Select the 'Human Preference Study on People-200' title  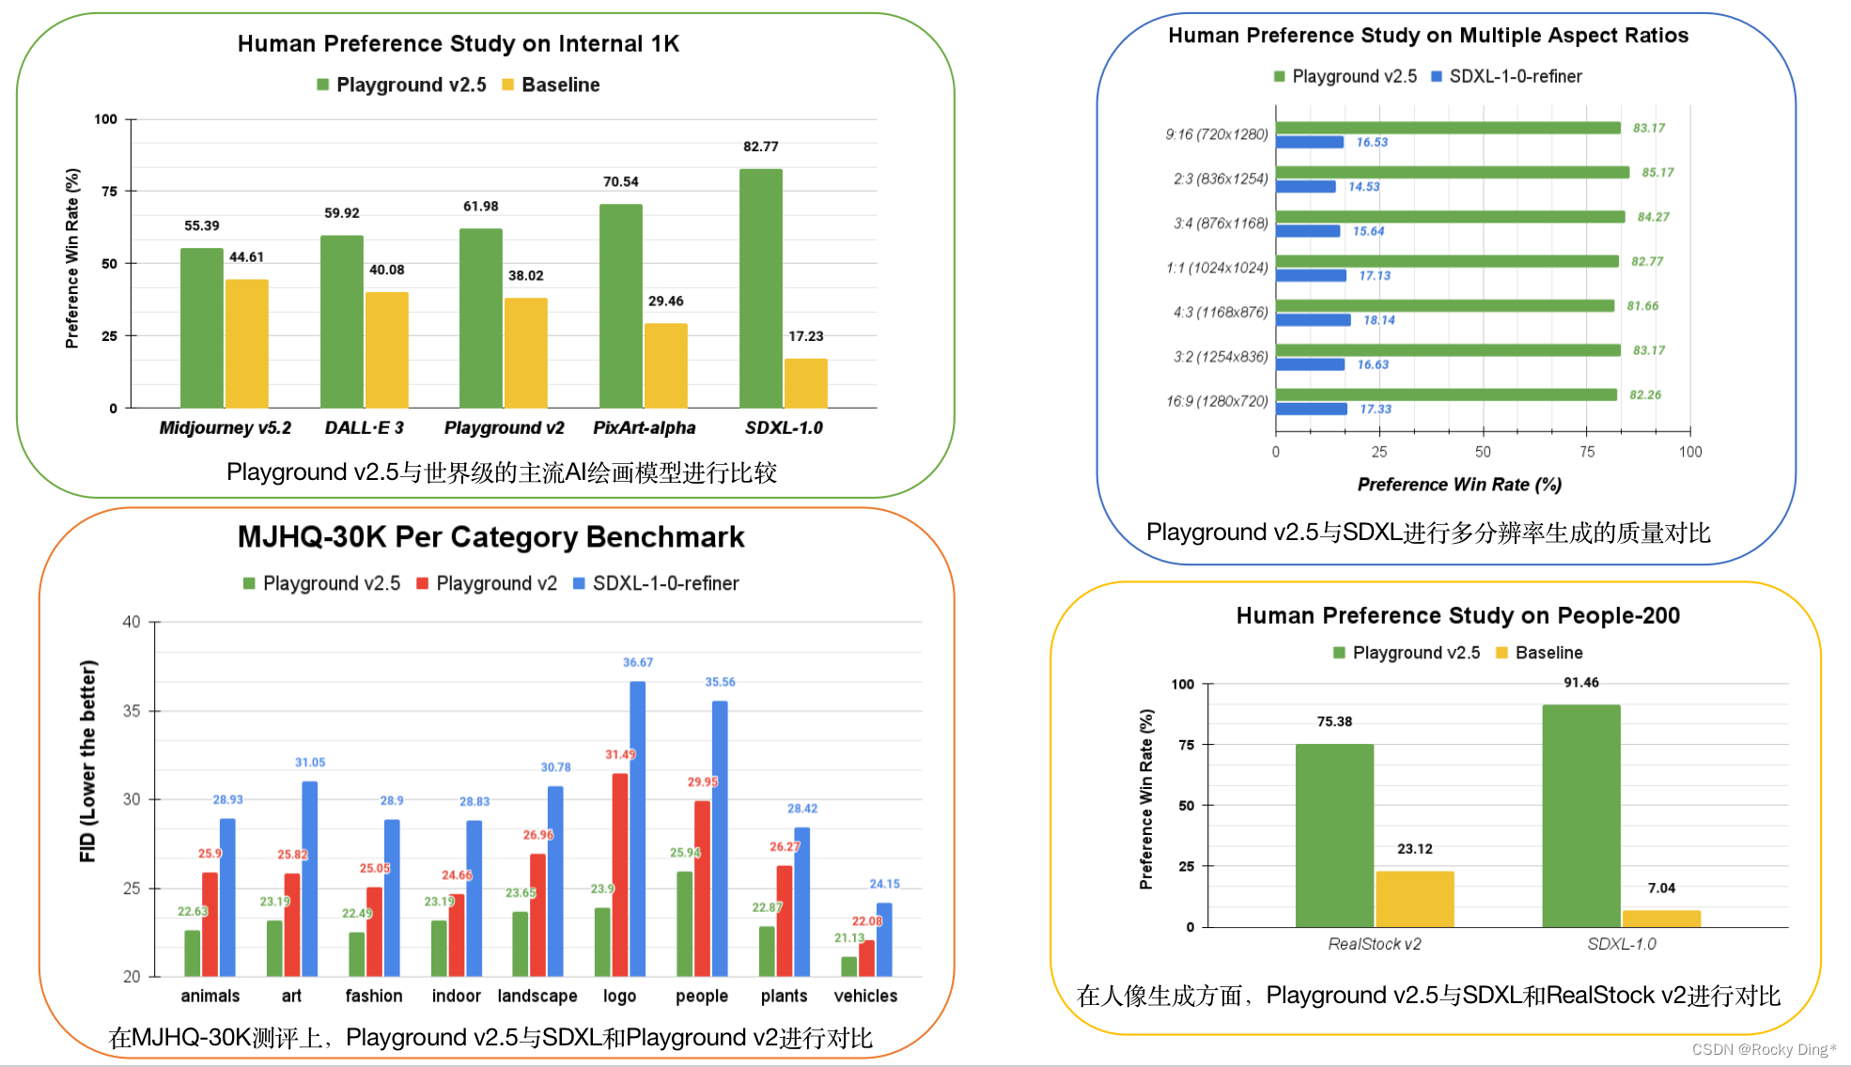click(x=1458, y=615)
